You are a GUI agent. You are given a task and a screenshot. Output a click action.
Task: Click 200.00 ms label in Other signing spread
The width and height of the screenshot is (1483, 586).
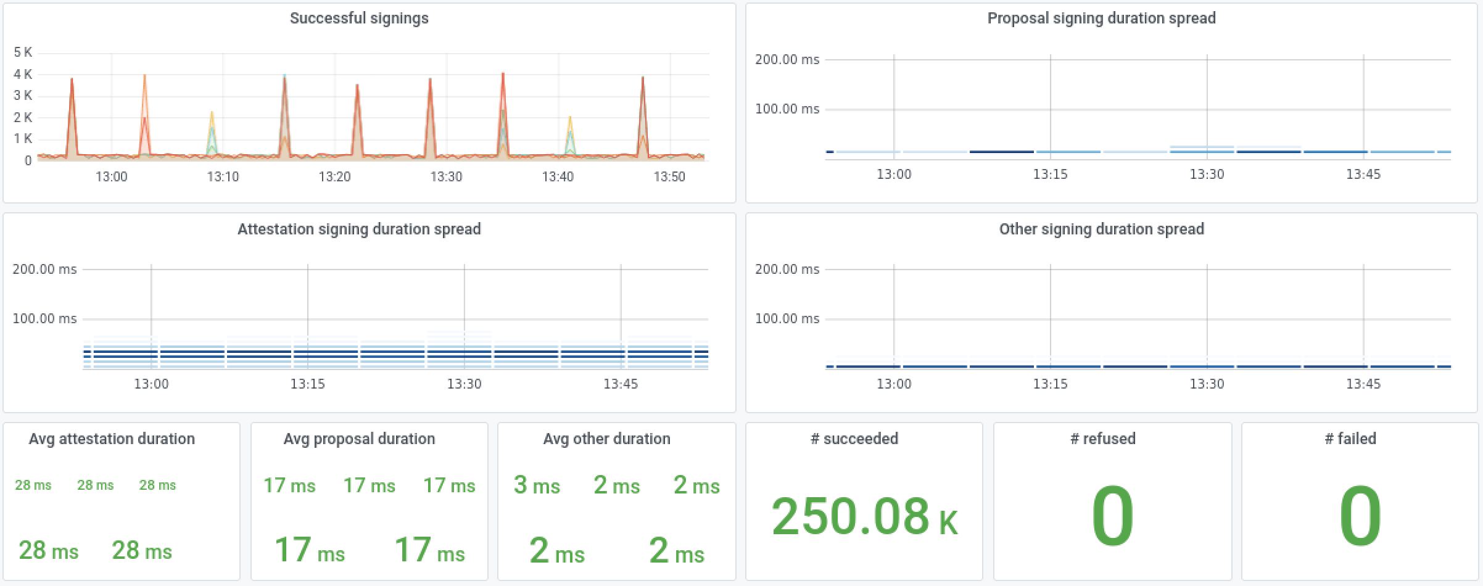(787, 270)
